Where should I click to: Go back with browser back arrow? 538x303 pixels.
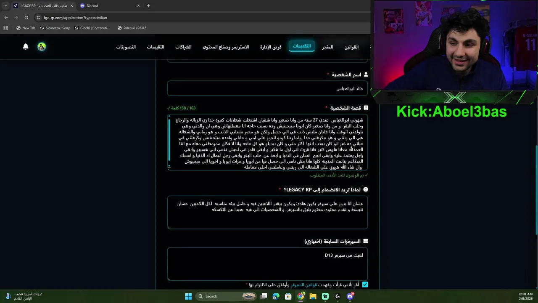6,18
